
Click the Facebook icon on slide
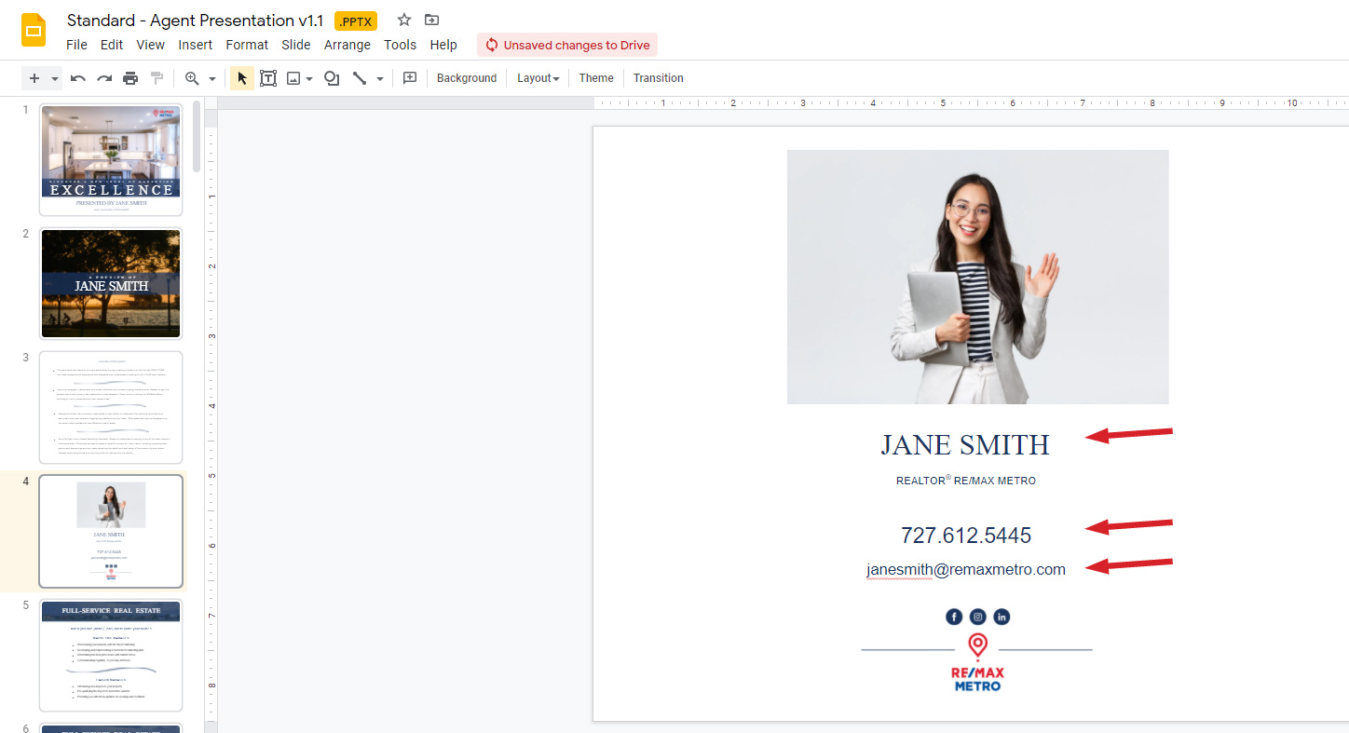pos(954,617)
